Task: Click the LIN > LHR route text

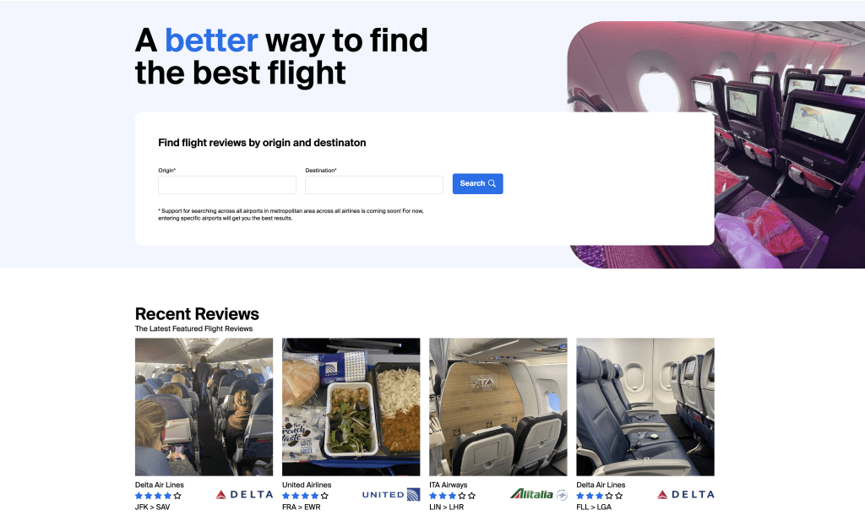Action: (447, 508)
